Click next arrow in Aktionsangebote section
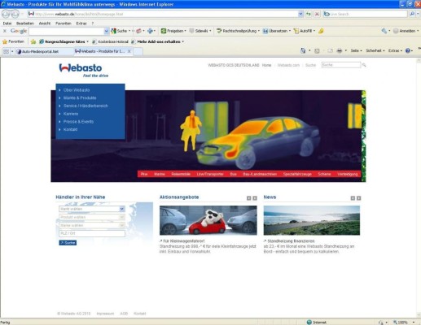Viewport: 421px width, 325px height. click(x=255, y=198)
